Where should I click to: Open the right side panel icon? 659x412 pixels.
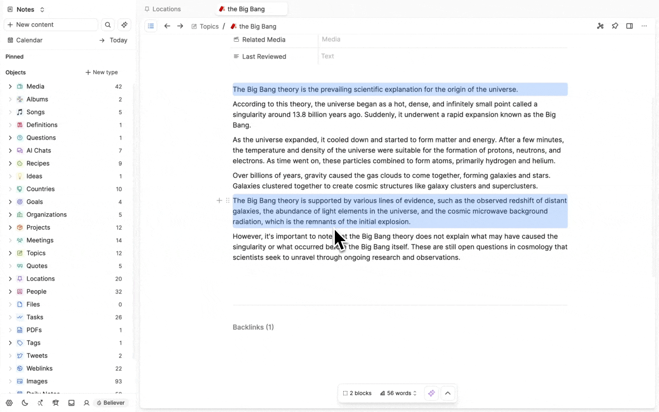(630, 26)
